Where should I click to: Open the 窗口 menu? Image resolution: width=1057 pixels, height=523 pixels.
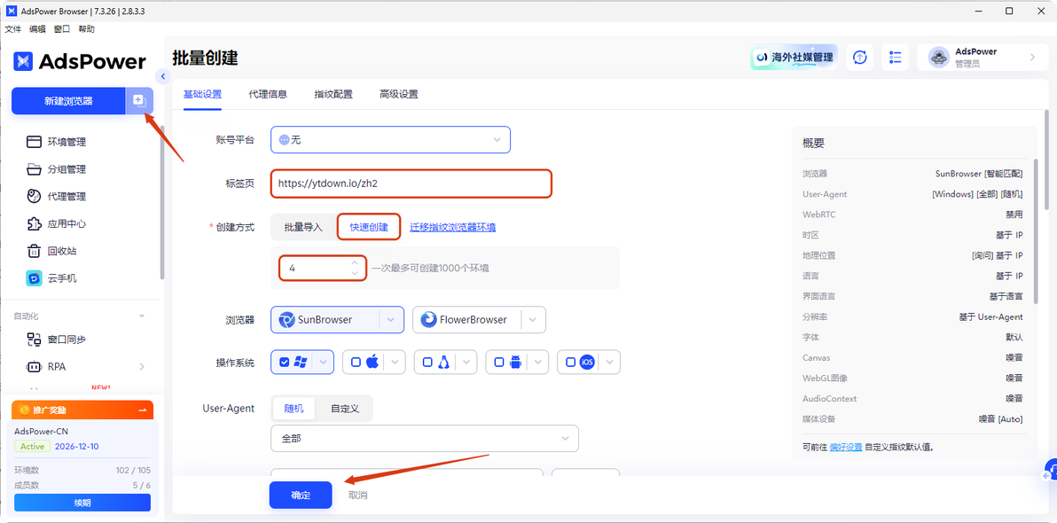pyautogui.click(x=62, y=29)
